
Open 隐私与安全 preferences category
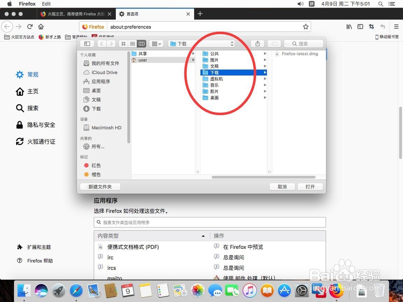tap(35, 125)
